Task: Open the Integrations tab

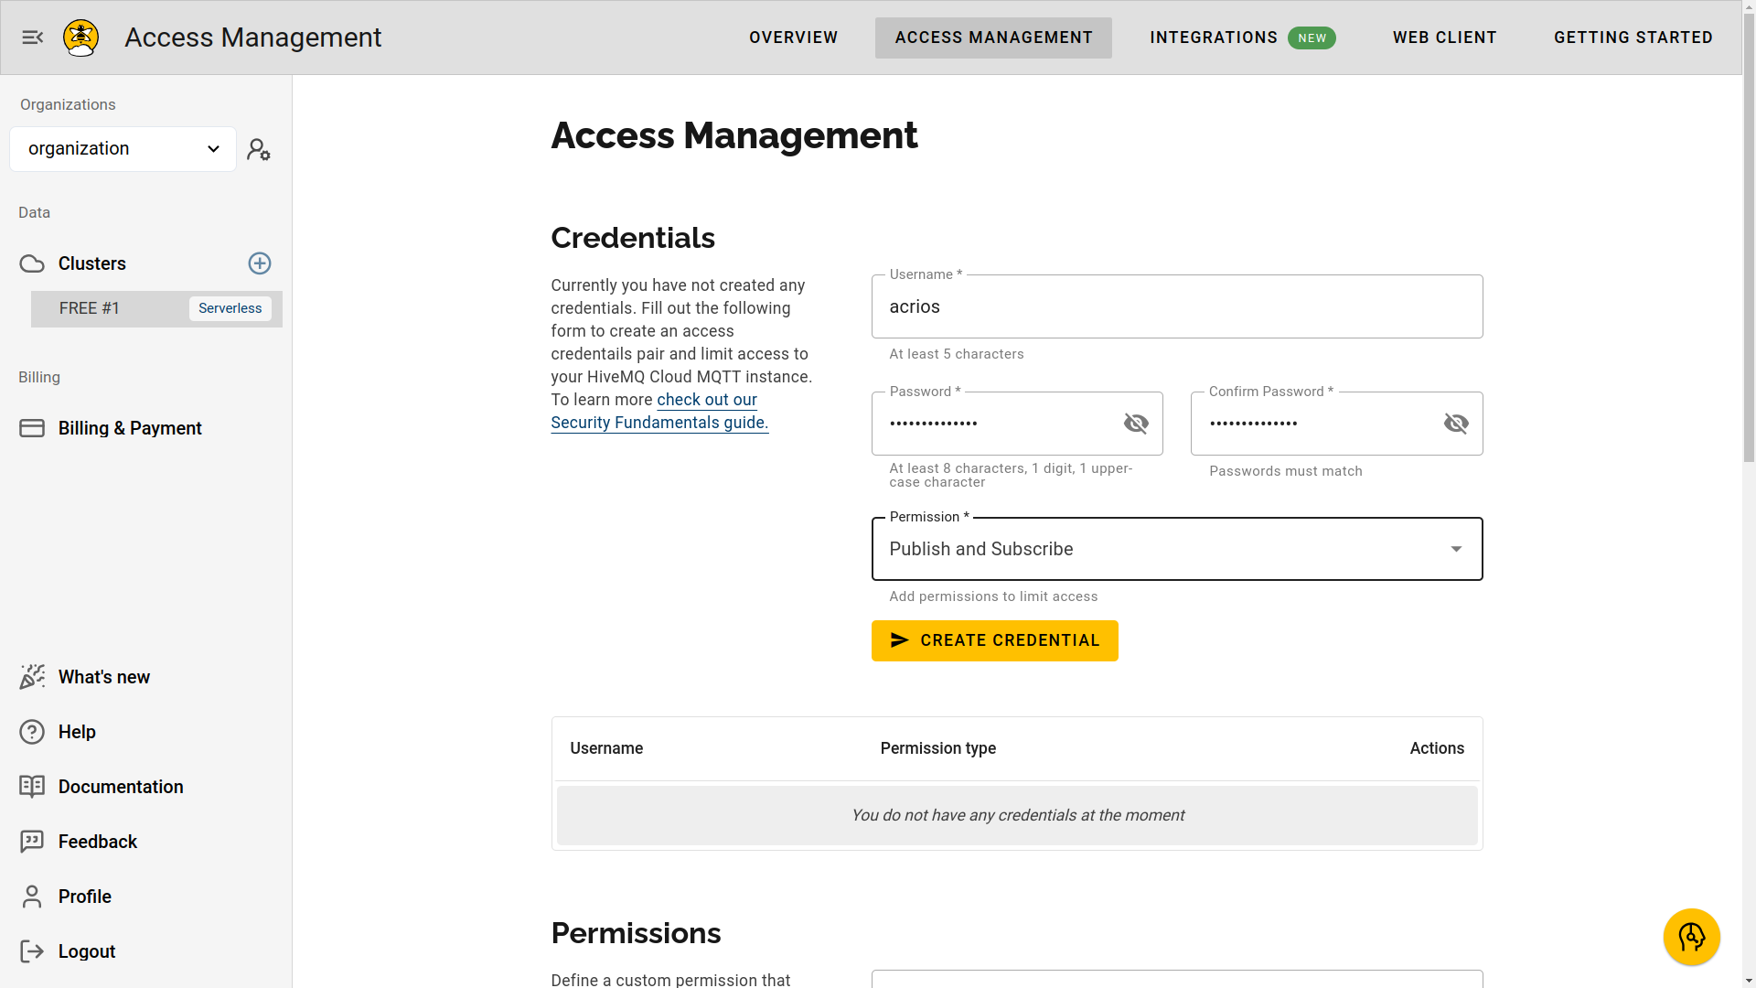Action: tap(1214, 38)
